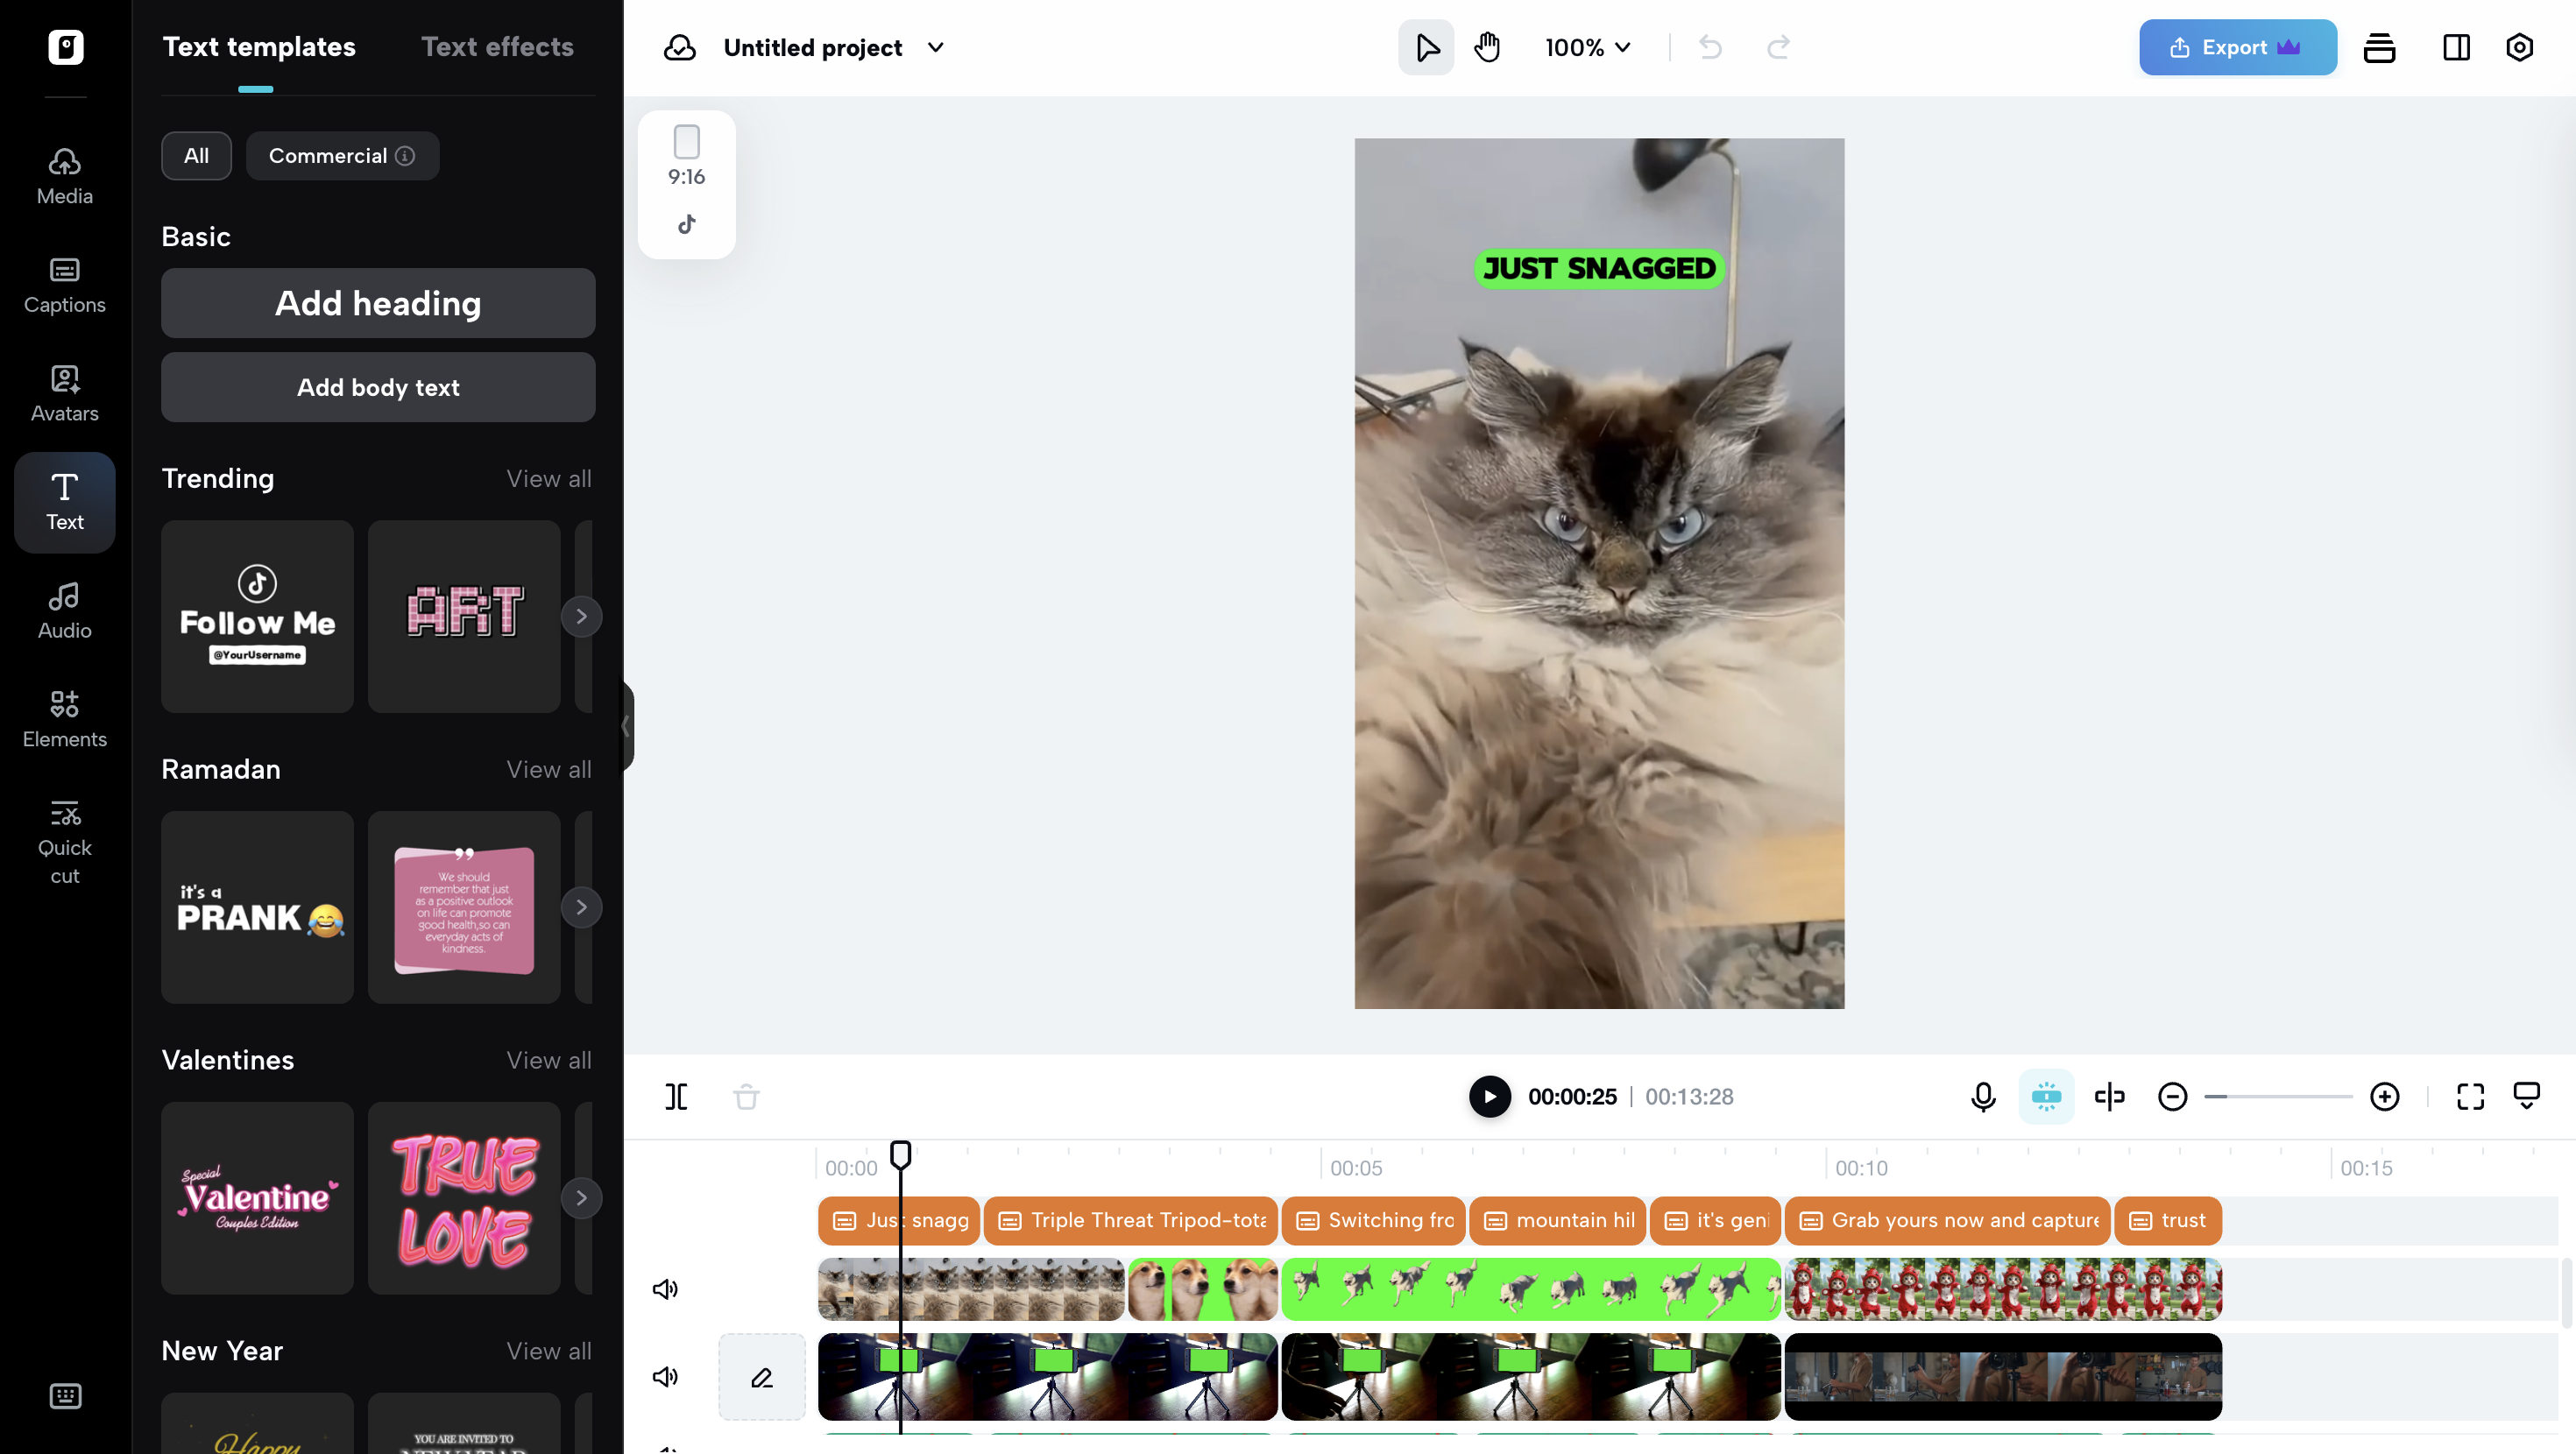Show more Trending text templates arrow
2576x1454 pixels.
click(581, 616)
